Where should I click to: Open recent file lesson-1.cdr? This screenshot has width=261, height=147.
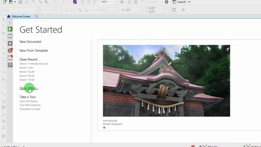(x=26, y=68)
